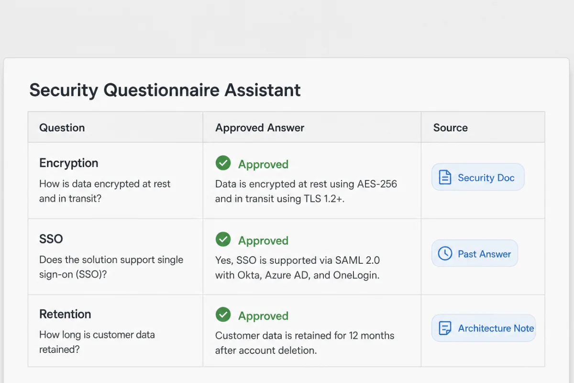Viewport: 574px width, 383px height.
Task: Click 'How long is customer data retained?' text
Action: (97, 342)
